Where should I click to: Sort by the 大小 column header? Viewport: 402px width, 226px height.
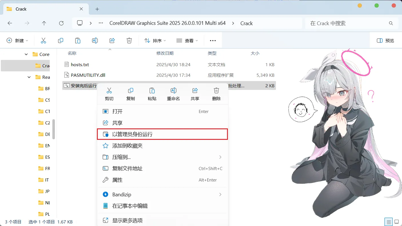coord(255,53)
